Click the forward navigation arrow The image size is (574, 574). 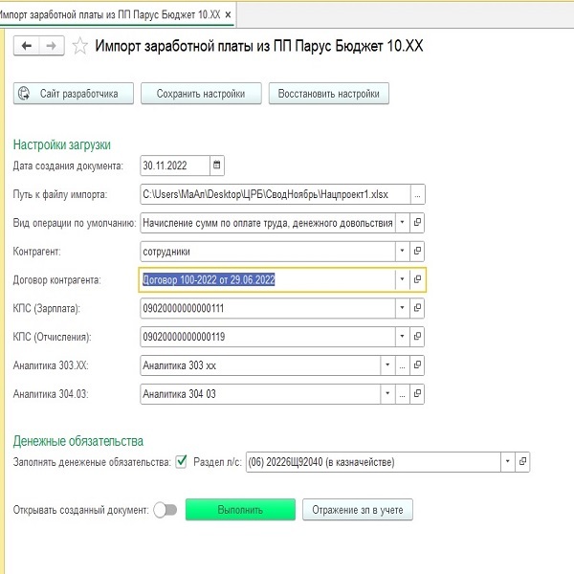52,46
